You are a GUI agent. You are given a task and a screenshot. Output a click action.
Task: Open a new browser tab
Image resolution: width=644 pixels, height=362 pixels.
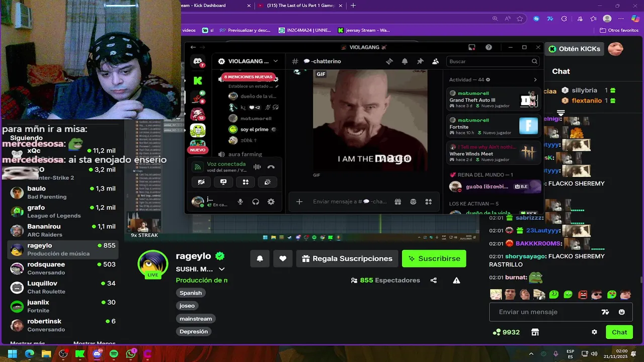point(353,6)
